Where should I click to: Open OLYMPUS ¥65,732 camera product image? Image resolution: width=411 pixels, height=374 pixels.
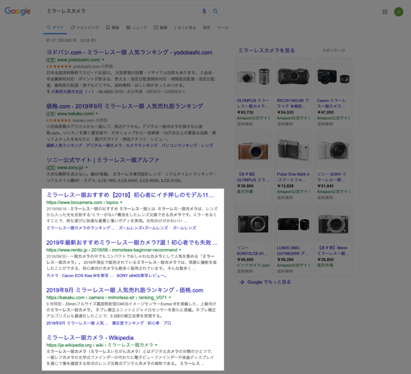(x=253, y=76)
